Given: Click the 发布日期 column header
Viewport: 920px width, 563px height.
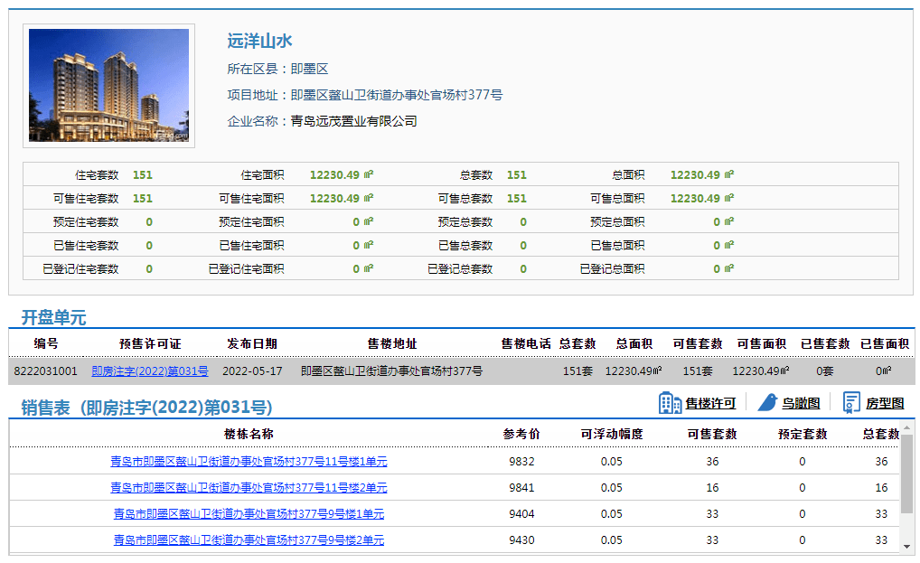Looking at the screenshot, I should pos(252,343).
